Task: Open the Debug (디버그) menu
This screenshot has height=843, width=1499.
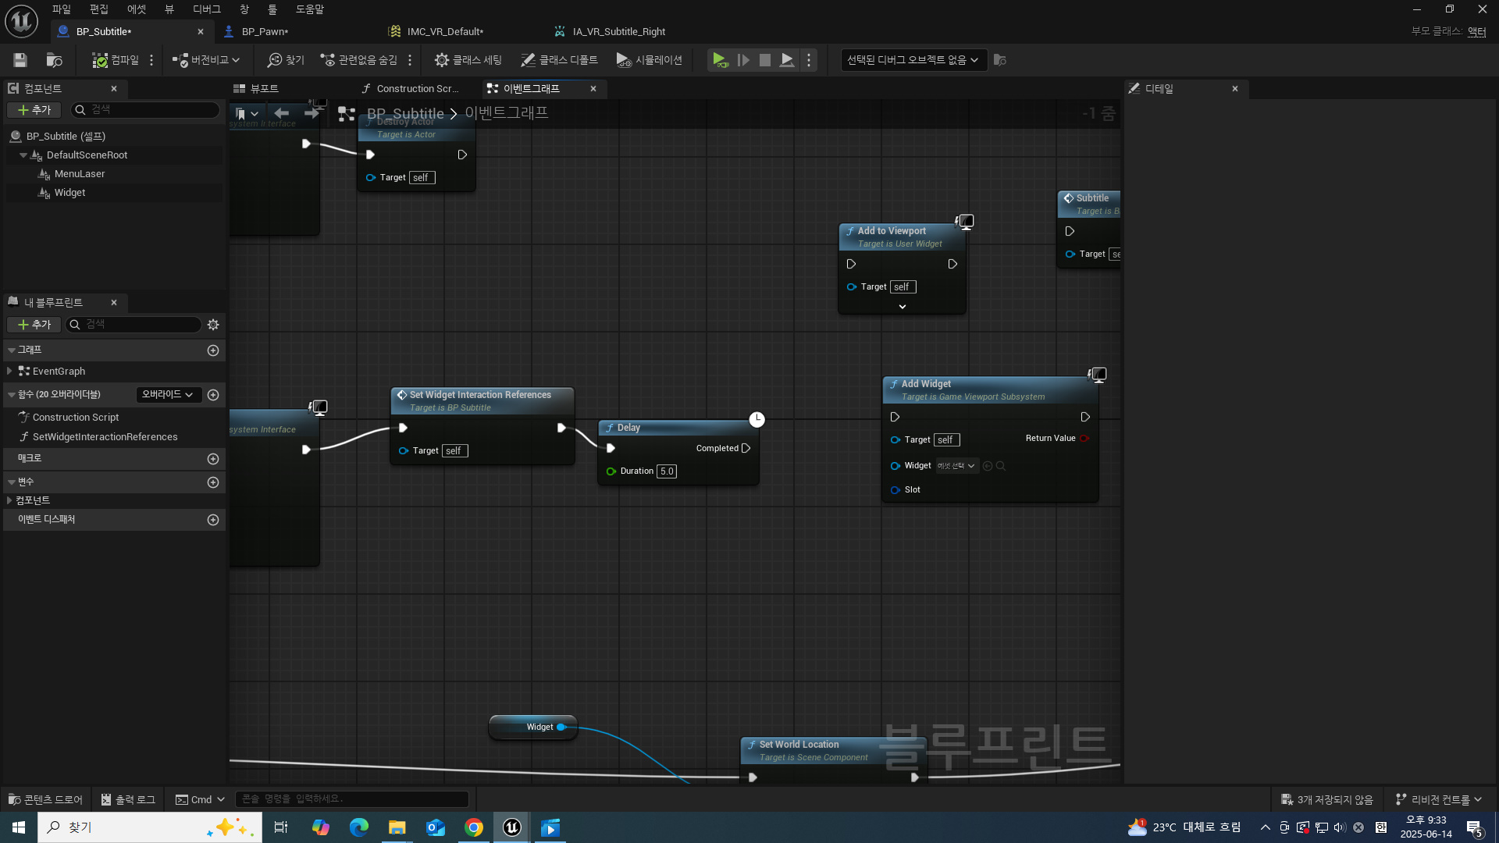Action: pyautogui.click(x=207, y=9)
